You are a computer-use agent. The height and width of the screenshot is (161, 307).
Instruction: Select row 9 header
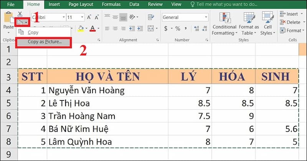pos(8,154)
